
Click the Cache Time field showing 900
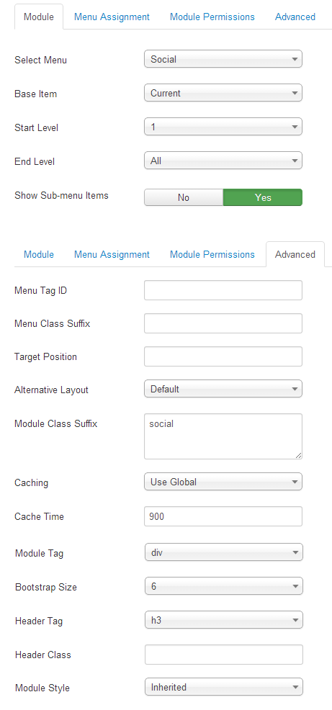[x=223, y=516]
